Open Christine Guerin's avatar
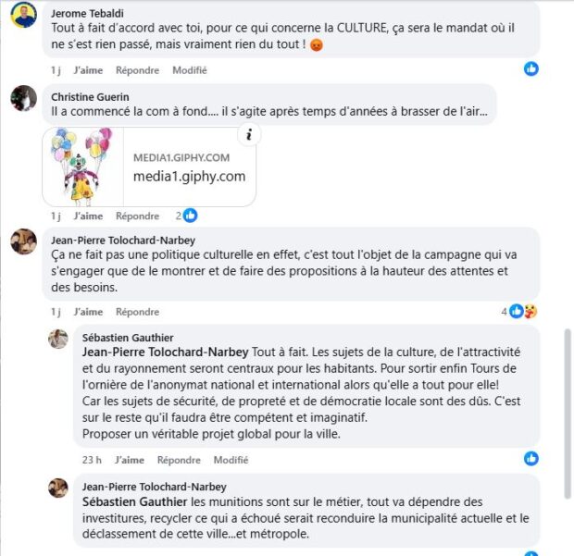Image resolution: width=574 pixels, height=556 pixels. click(24, 98)
